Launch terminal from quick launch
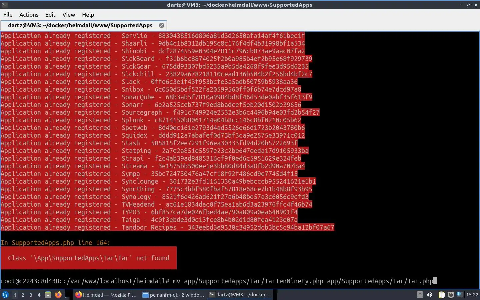This screenshot has width=480, height=300. coord(67,295)
